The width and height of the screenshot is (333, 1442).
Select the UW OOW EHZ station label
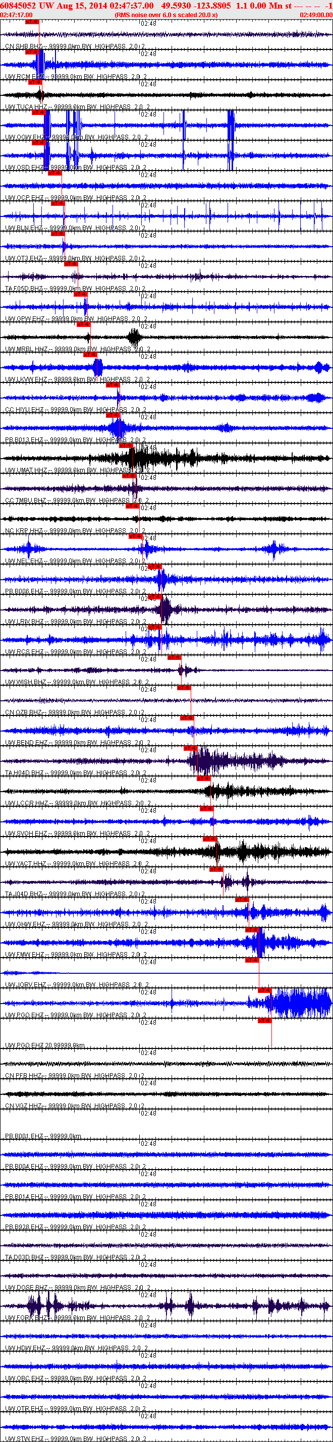(x=77, y=137)
